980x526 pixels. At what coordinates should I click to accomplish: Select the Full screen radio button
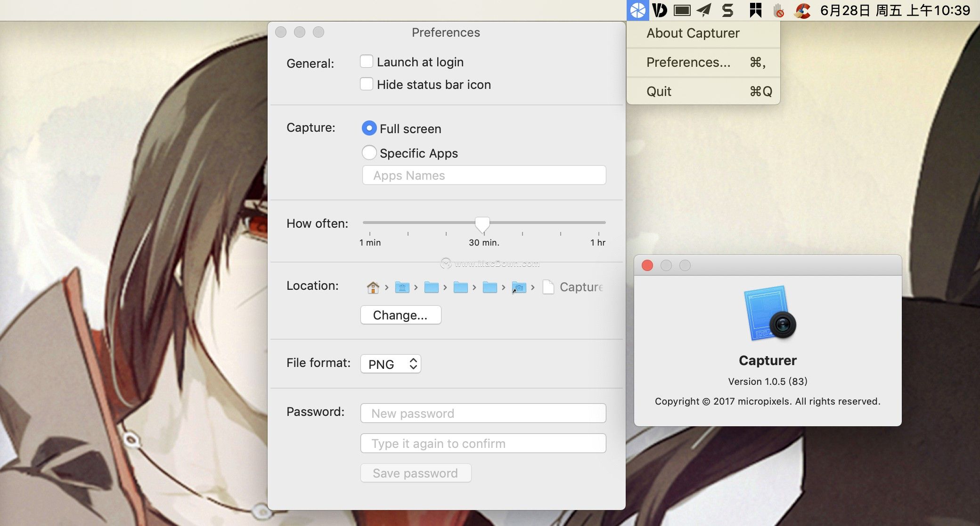369,128
